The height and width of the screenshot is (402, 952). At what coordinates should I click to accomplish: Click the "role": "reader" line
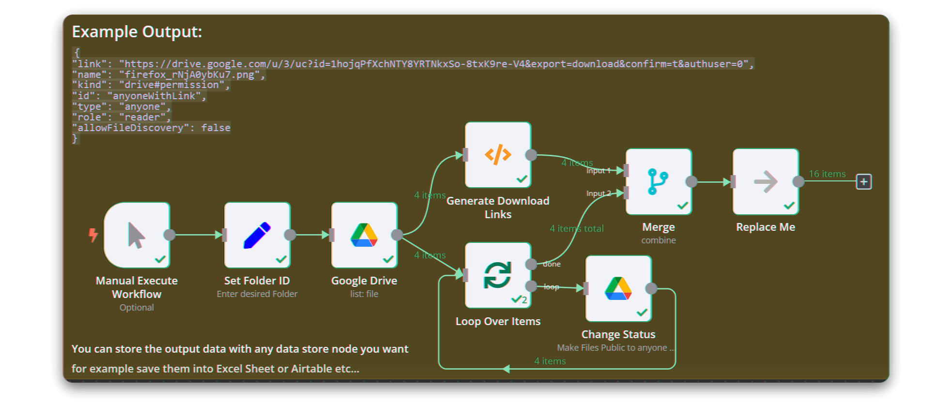click(x=122, y=117)
